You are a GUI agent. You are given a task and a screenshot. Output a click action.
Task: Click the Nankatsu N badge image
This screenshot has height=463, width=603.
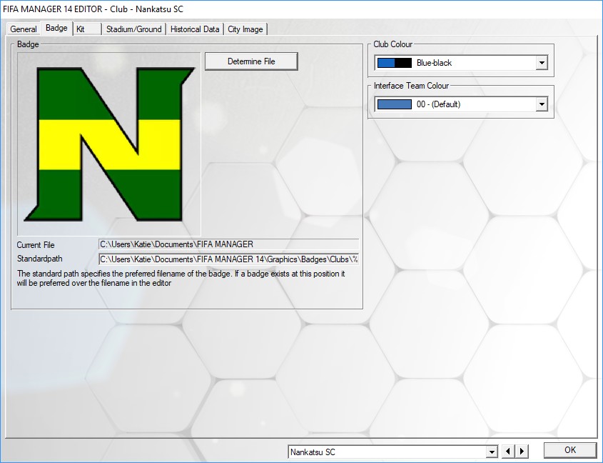tap(109, 144)
